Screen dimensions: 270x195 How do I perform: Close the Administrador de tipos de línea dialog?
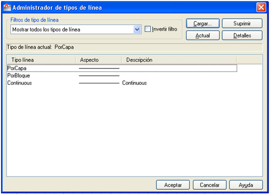tap(261, 7)
